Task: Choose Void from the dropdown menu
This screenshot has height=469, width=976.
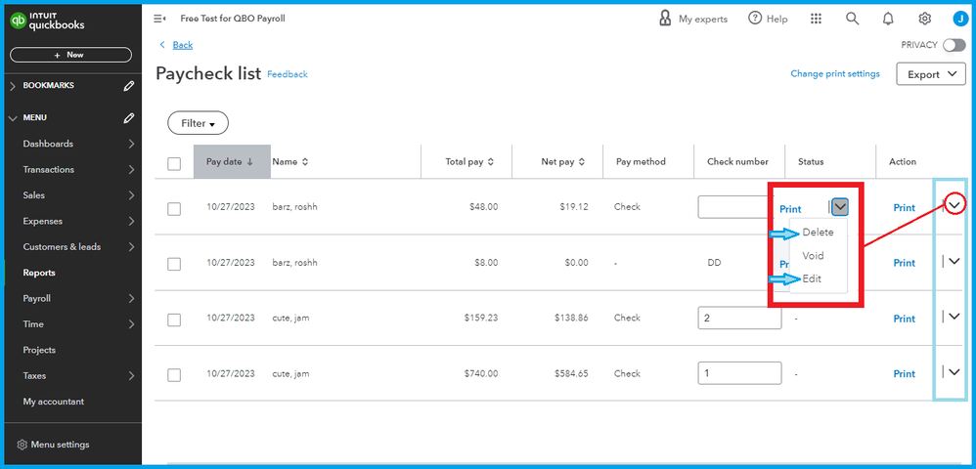Action: [813, 256]
